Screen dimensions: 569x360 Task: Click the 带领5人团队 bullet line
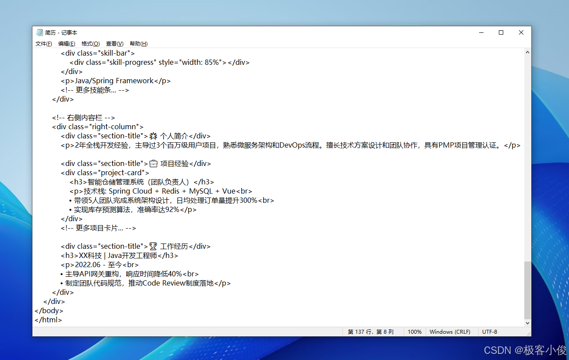click(x=172, y=200)
